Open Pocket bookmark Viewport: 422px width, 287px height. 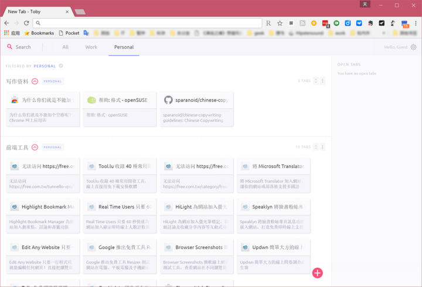(x=69, y=33)
